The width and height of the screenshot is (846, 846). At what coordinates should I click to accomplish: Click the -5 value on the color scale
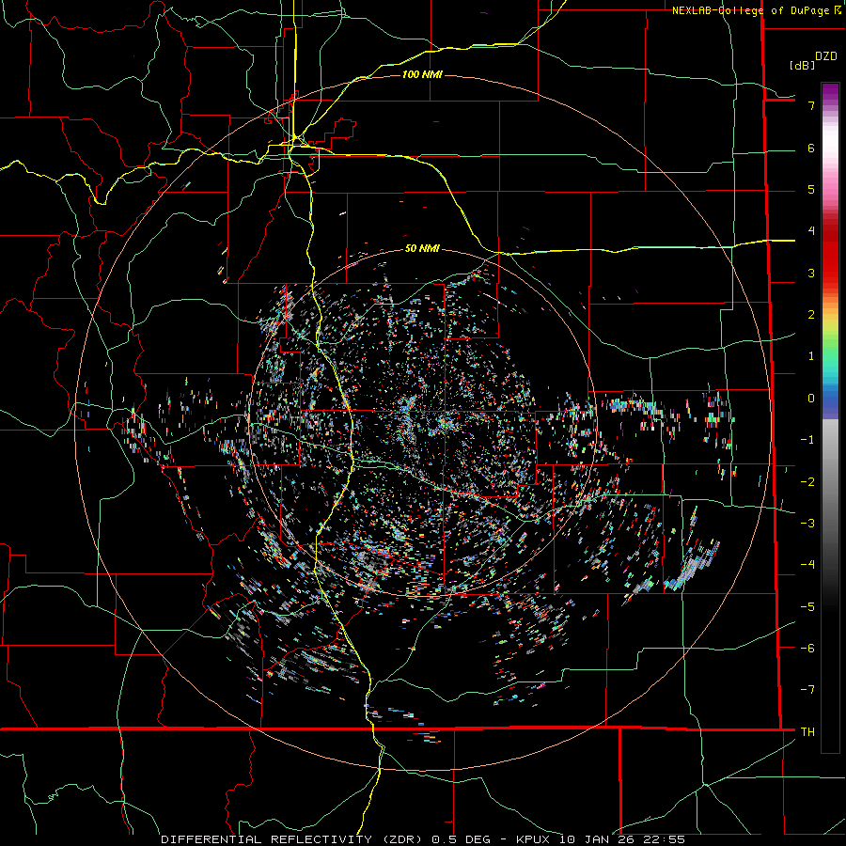(x=807, y=606)
